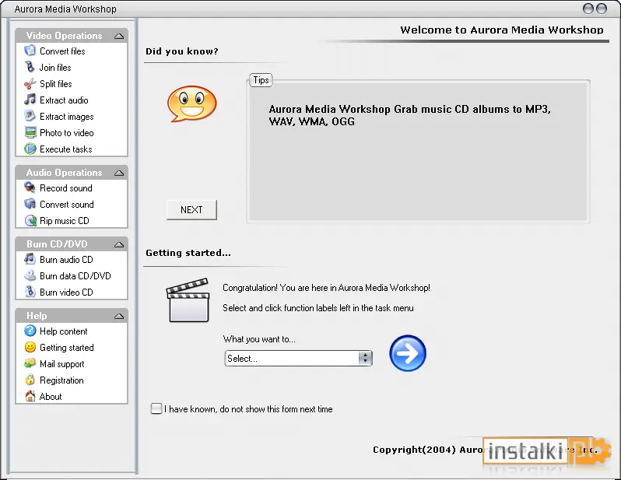
Task: Open Registration label
Action: click(61, 380)
